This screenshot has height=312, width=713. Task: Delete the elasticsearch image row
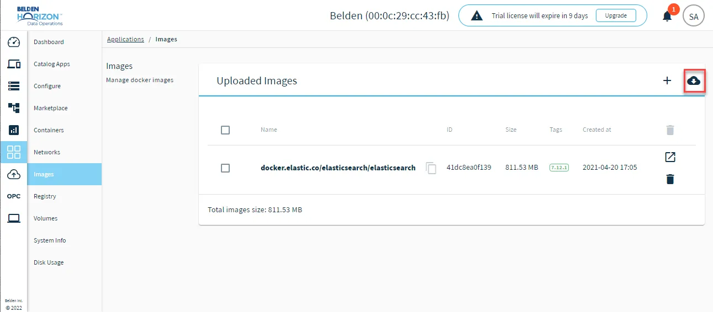click(670, 179)
